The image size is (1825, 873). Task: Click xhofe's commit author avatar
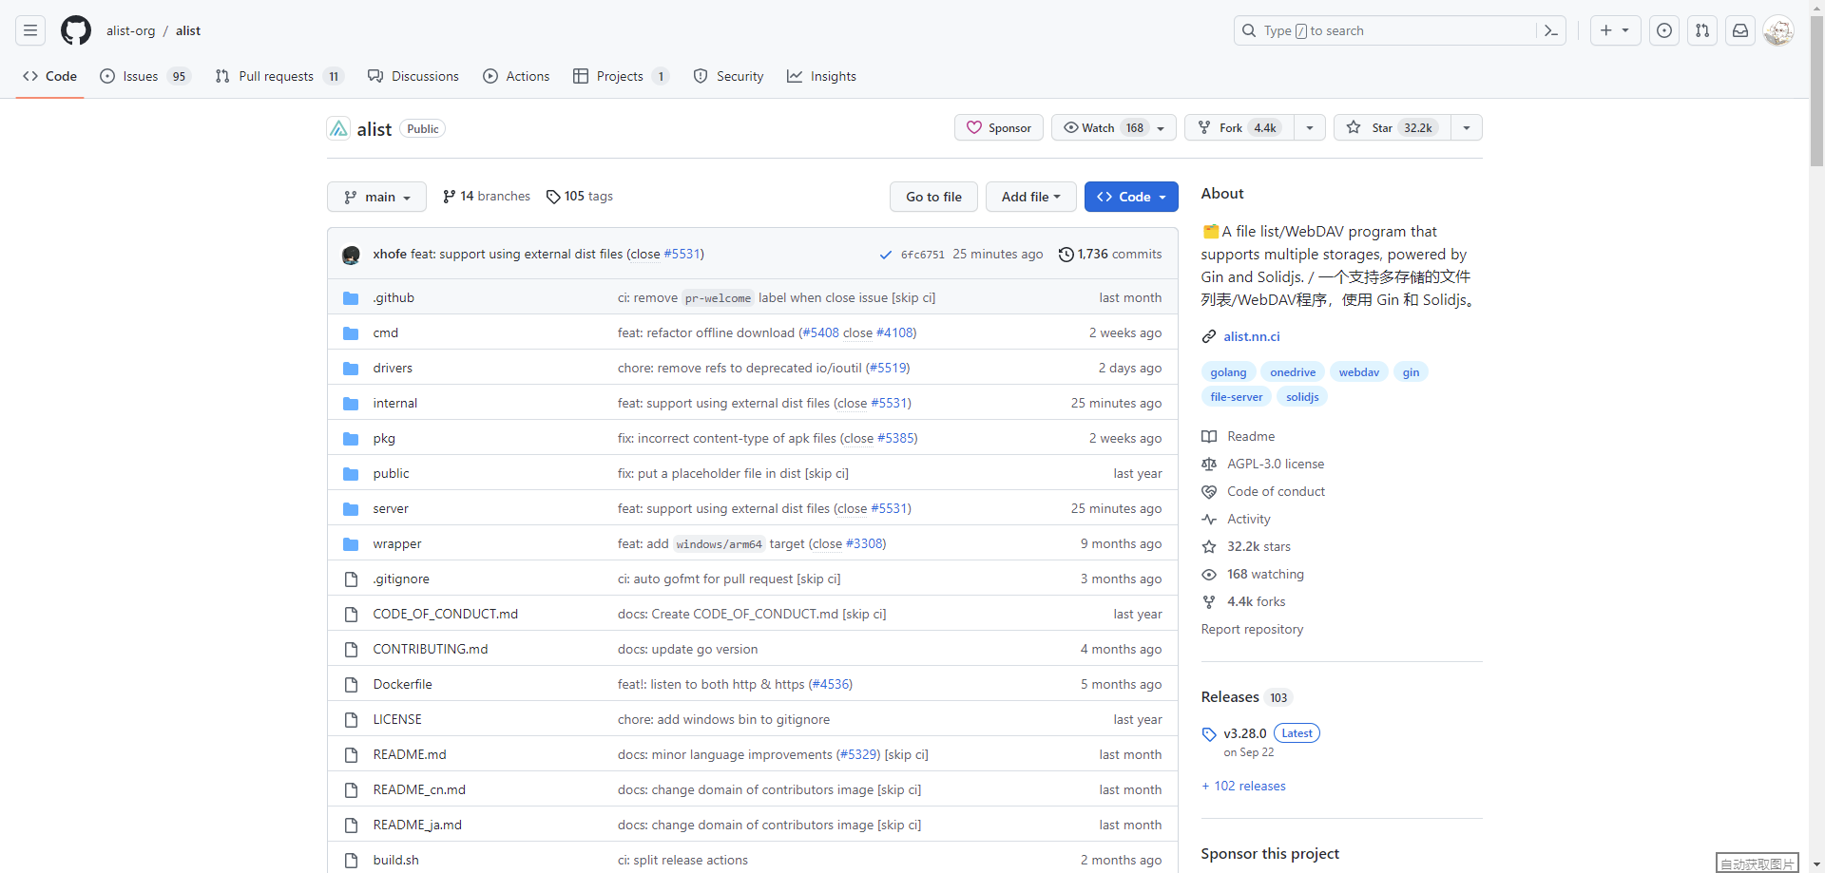click(x=351, y=255)
